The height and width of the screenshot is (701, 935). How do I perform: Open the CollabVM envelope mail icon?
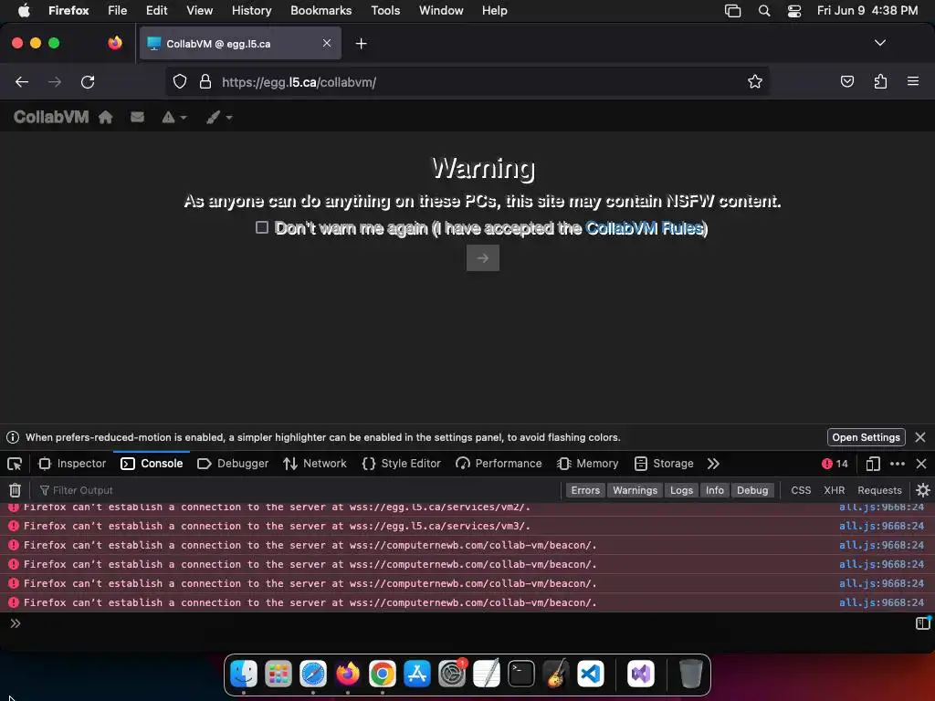(137, 117)
